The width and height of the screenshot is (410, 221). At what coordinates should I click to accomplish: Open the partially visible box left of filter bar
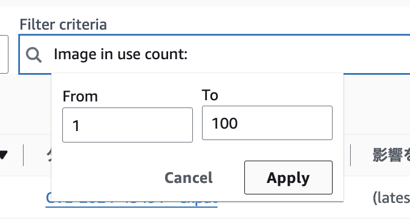[x=4, y=54]
